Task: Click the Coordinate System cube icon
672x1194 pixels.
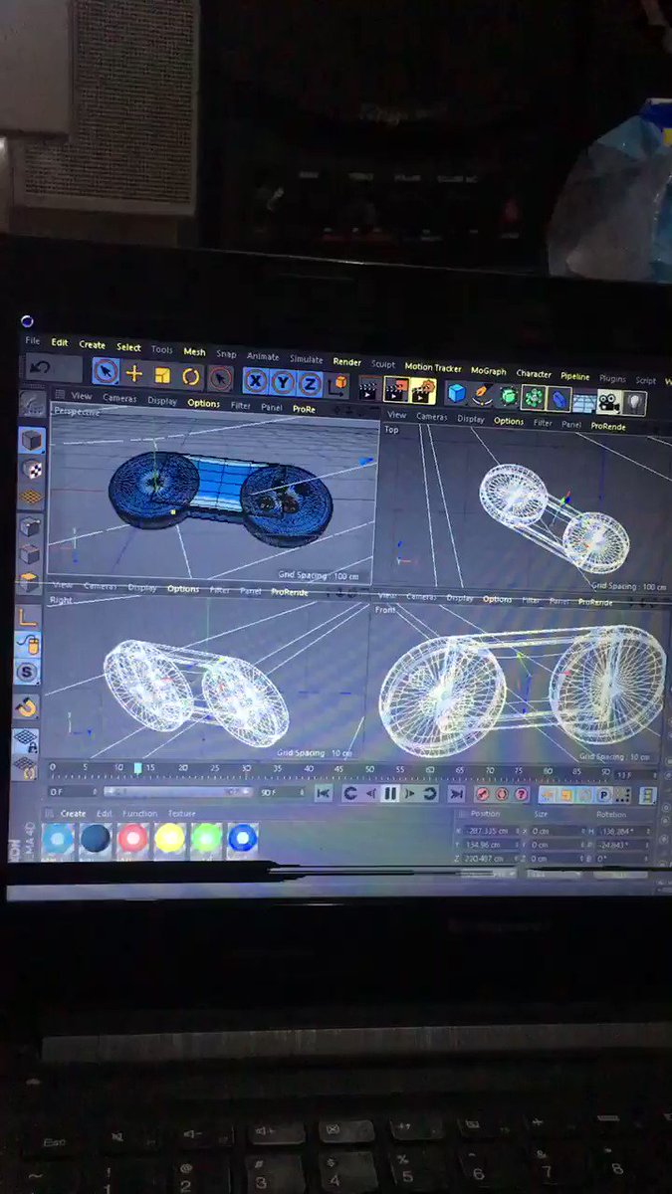Action: 340,385
